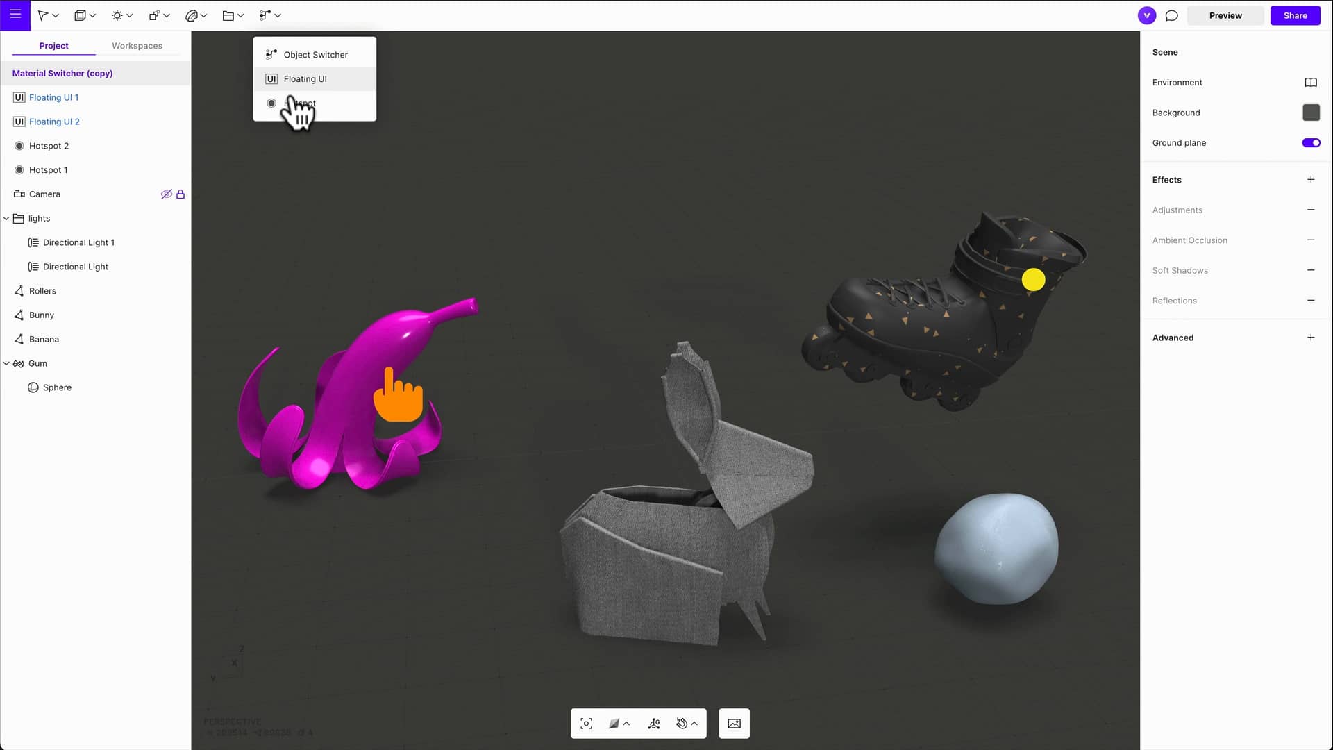The height and width of the screenshot is (750, 1333).
Task: Select the cursor tool in the toolbar
Action: click(x=44, y=15)
